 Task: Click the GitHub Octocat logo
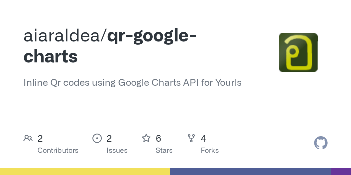click(321, 143)
